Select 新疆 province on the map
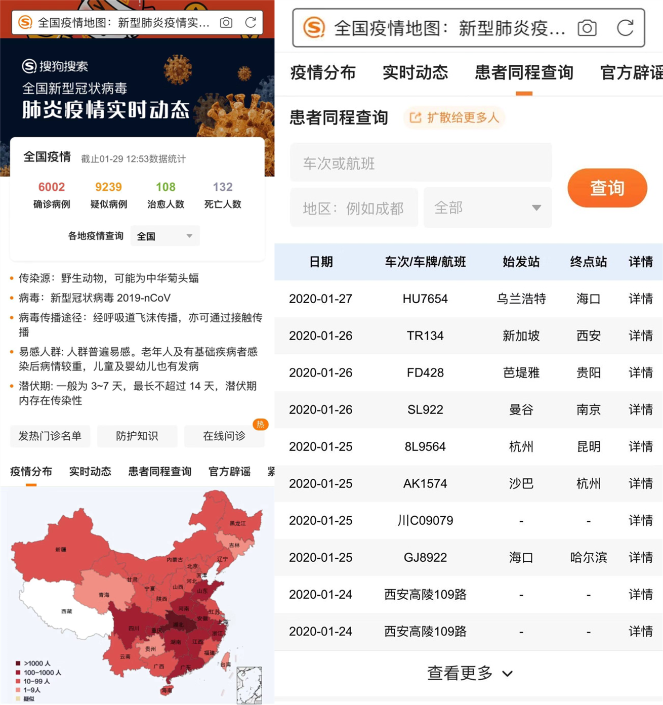 61,550
